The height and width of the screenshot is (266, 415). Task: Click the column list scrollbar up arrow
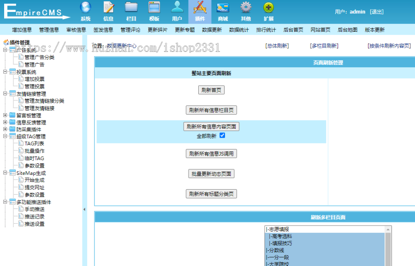click(x=388, y=230)
